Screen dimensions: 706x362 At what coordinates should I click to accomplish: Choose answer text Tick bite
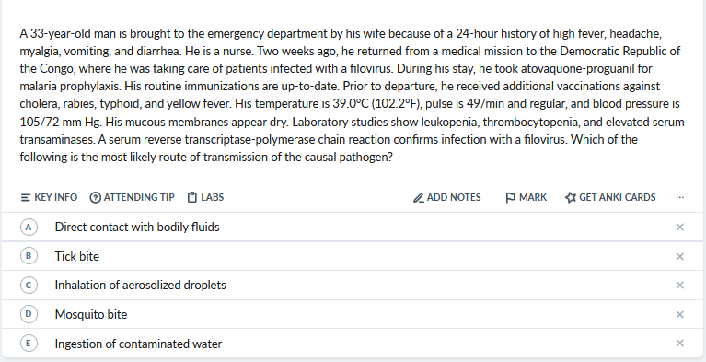(77, 256)
